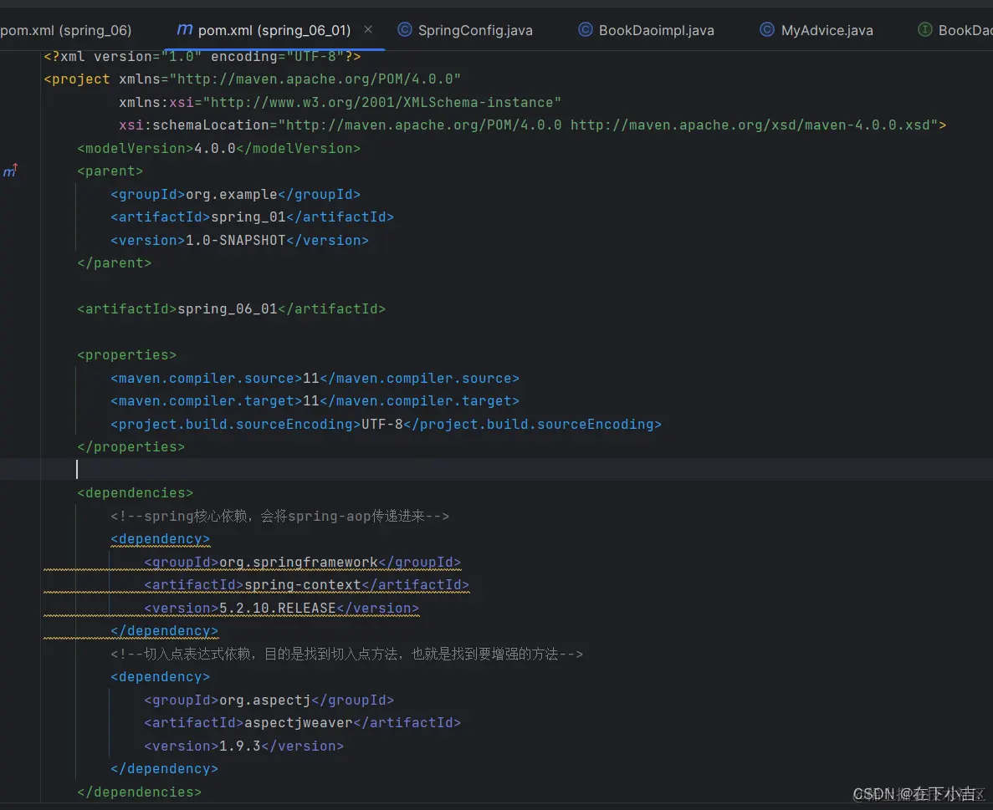This screenshot has width=993, height=810.
Task: Click the artifactId aspectjweaver line
Action: coord(302,723)
